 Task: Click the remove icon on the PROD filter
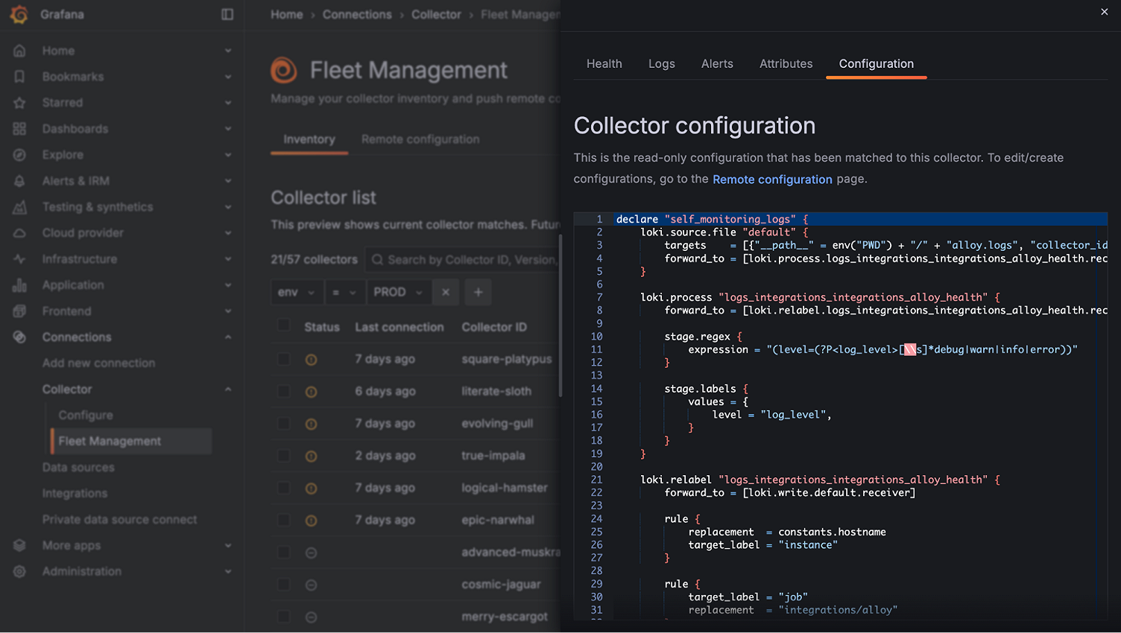tap(445, 292)
